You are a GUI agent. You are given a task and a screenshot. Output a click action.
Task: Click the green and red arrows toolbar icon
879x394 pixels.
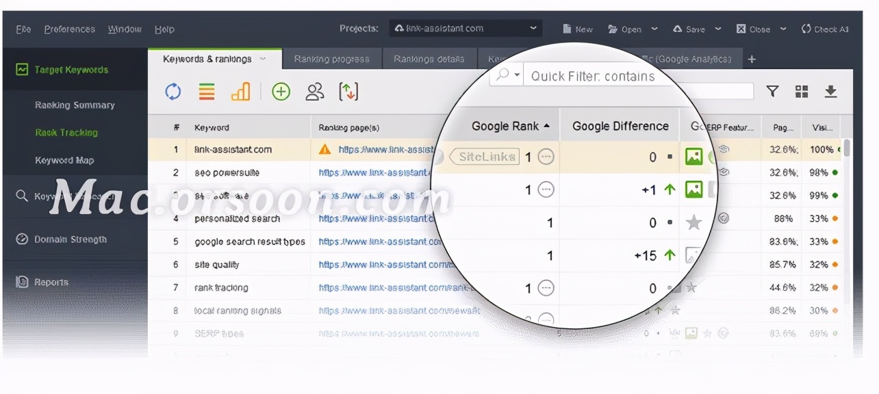(x=348, y=92)
